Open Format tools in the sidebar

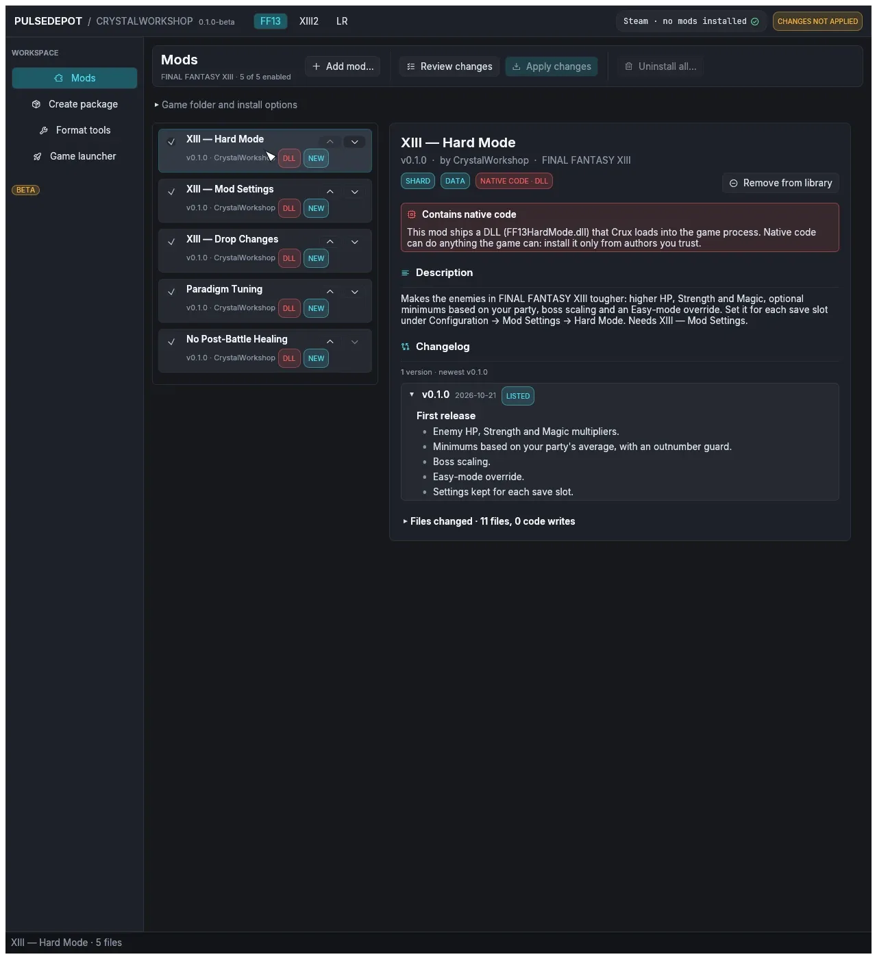(75, 130)
